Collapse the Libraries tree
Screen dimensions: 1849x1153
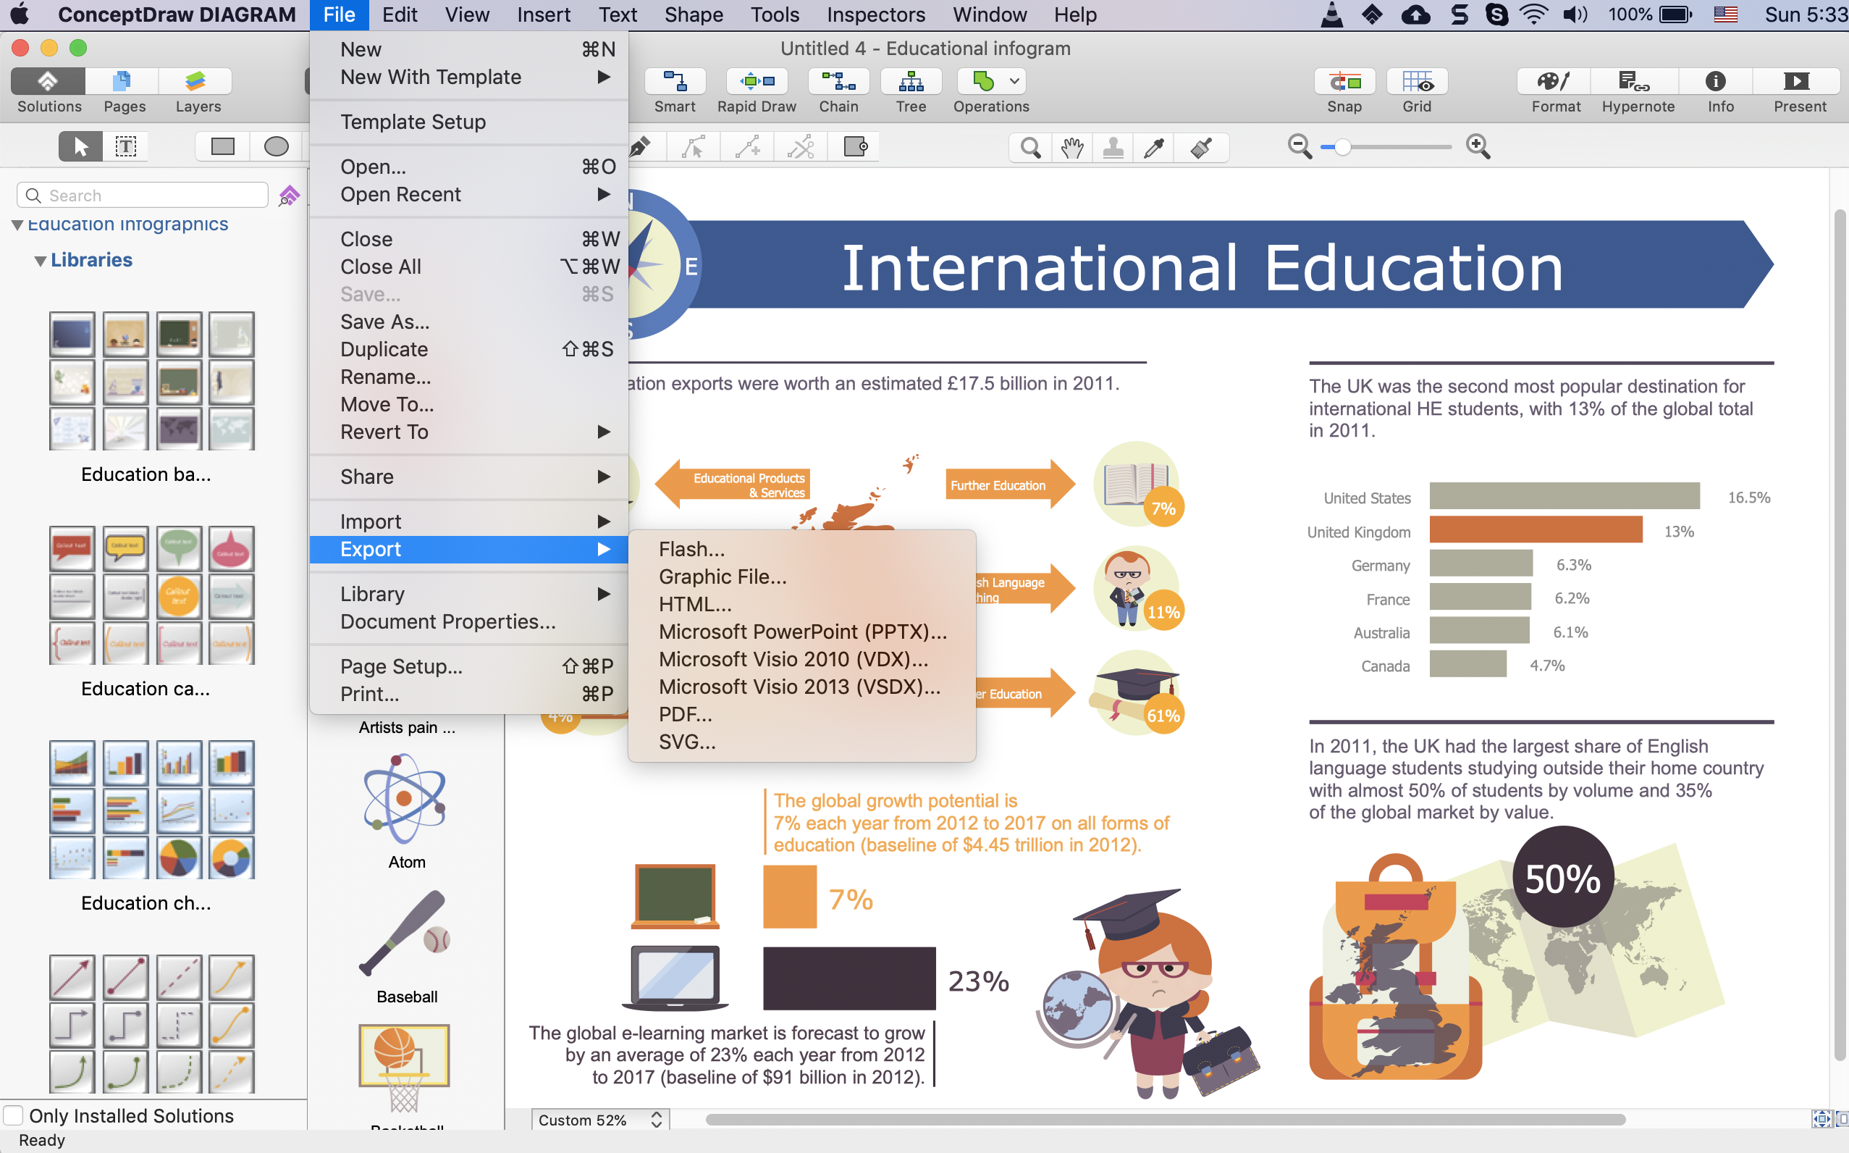41,261
